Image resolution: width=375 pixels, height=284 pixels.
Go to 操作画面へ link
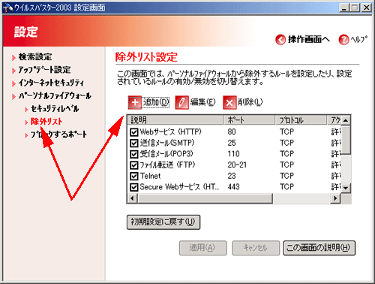[x=309, y=39]
